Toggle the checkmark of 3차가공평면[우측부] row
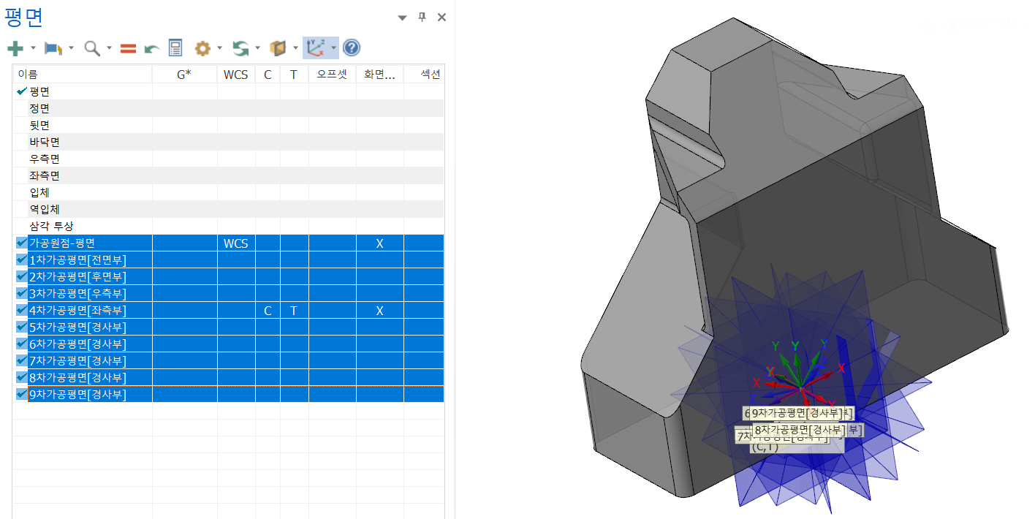Screen dimensions: 1035x519 click(x=21, y=294)
